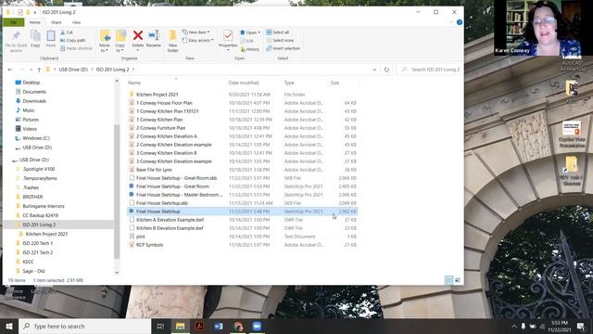
Task: Open the View ribbon tab
Action: click(76, 22)
